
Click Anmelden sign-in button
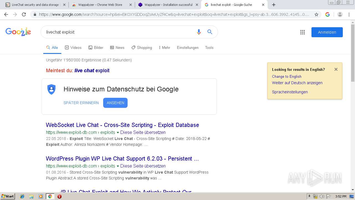pos(327,32)
